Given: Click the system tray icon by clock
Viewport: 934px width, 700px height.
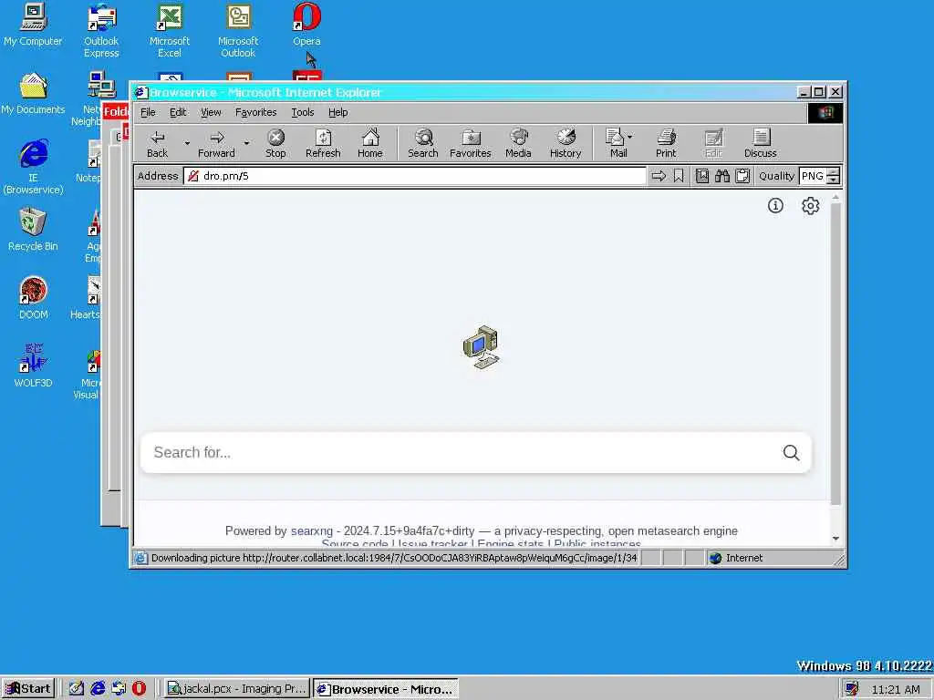Looking at the screenshot, I should [x=852, y=689].
